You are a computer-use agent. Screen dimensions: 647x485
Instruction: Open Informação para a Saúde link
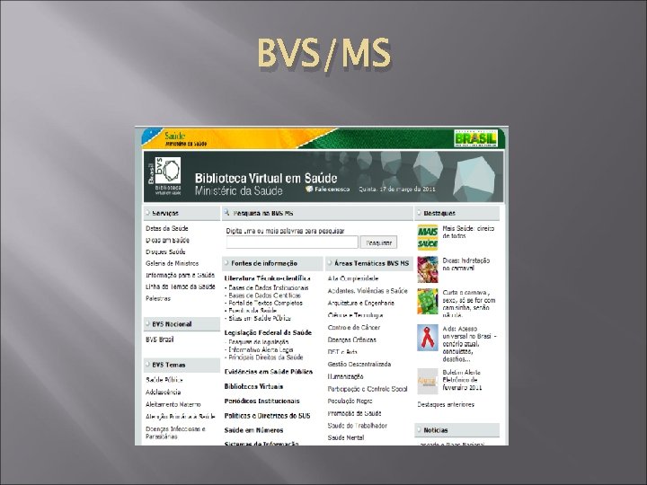[180, 275]
